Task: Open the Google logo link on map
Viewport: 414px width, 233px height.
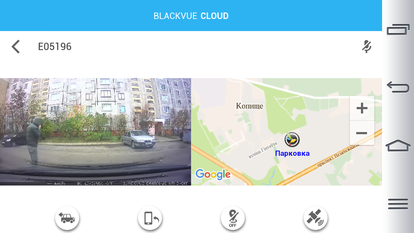Action: [213, 174]
